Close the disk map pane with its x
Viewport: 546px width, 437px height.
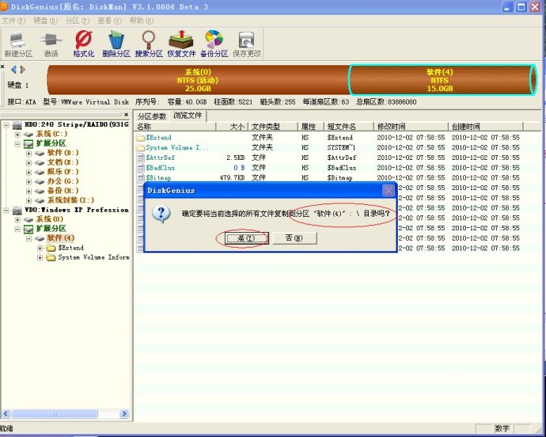pos(2,66)
